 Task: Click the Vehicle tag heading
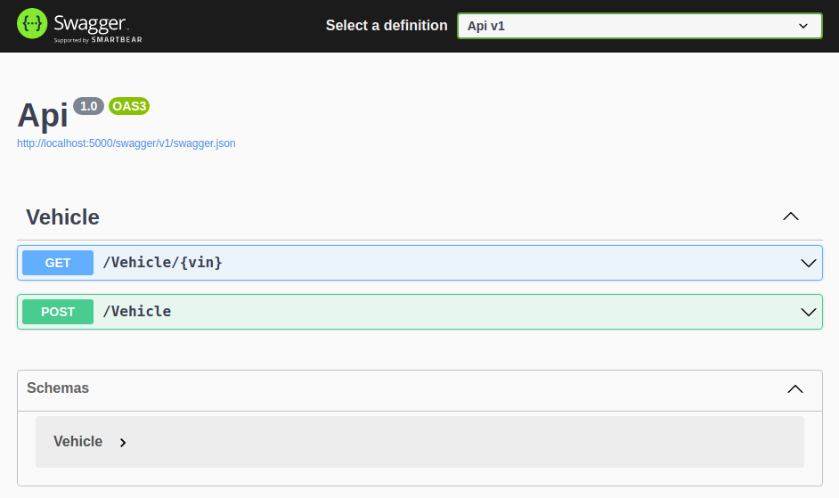pyautogui.click(x=62, y=216)
